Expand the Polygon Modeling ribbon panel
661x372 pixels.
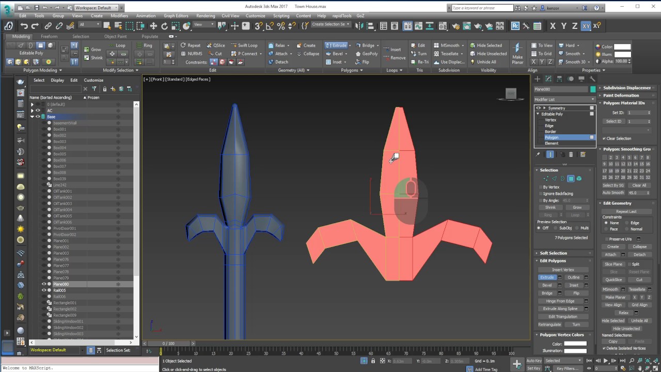click(x=42, y=70)
